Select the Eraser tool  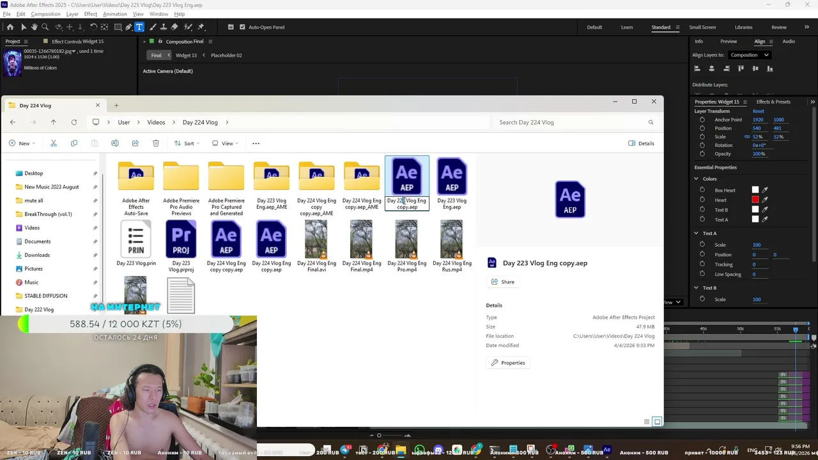(x=174, y=27)
